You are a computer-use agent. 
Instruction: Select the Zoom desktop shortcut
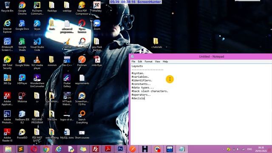(97, 25)
